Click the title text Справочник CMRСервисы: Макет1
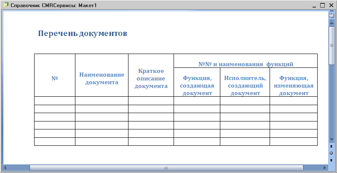Viewport: 337px width, 173px height. point(53,5)
